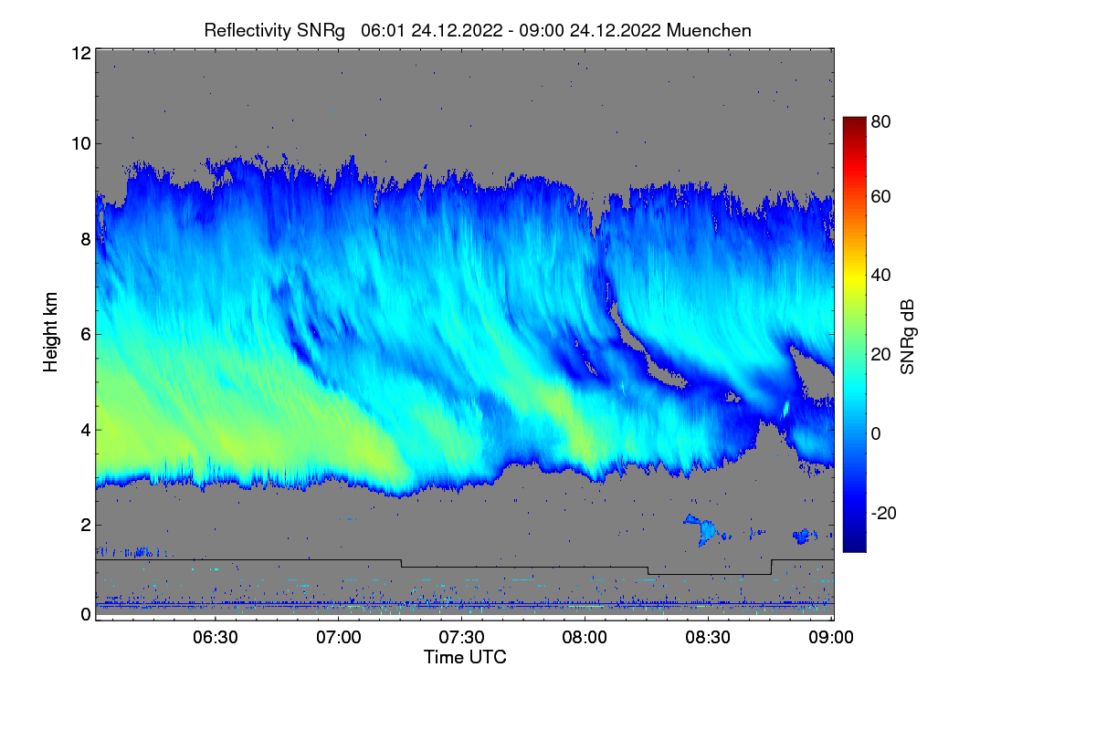Click the colorbar value 80
The width and height of the screenshot is (1096, 730).
click(x=881, y=120)
